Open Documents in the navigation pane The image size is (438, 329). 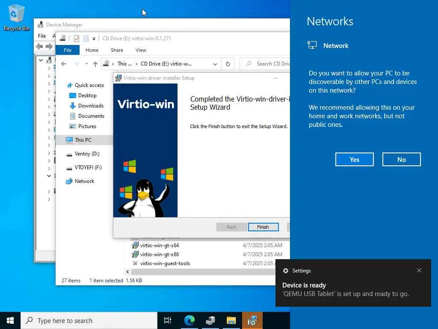[x=87, y=116]
